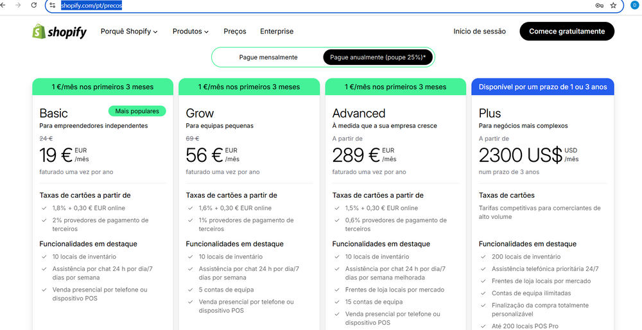
Task: Switch to Pague mensalmente billing
Action: (x=268, y=57)
